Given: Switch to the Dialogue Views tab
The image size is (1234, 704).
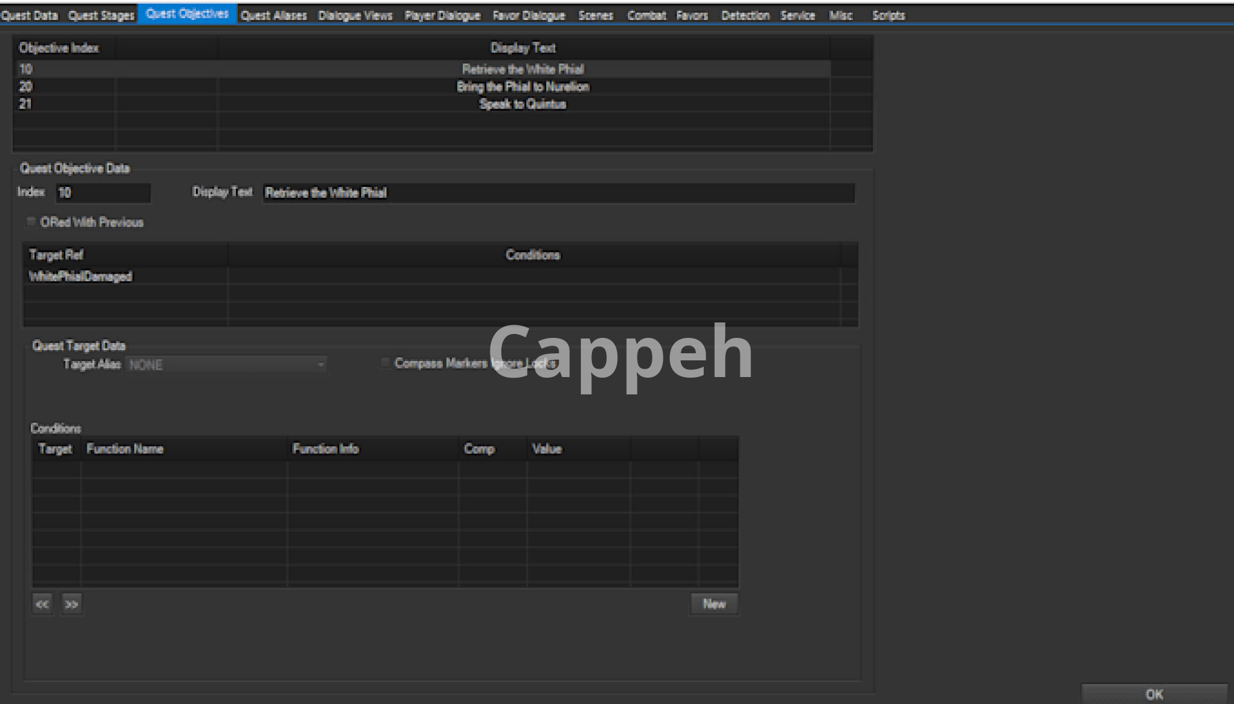Looking at the screenshot, I should pyautogui.click(x=355, y=15).
